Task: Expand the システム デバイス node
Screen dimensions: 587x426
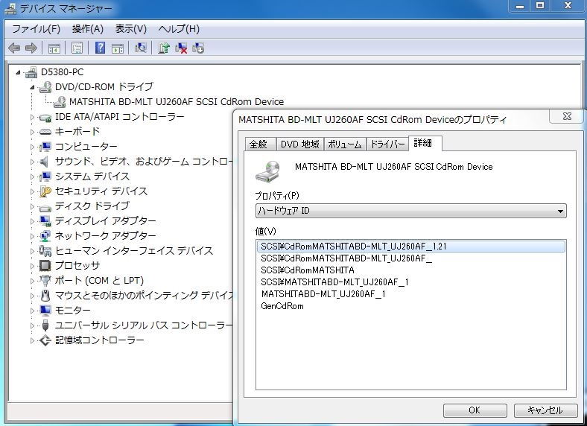Action: click(32, 177)
